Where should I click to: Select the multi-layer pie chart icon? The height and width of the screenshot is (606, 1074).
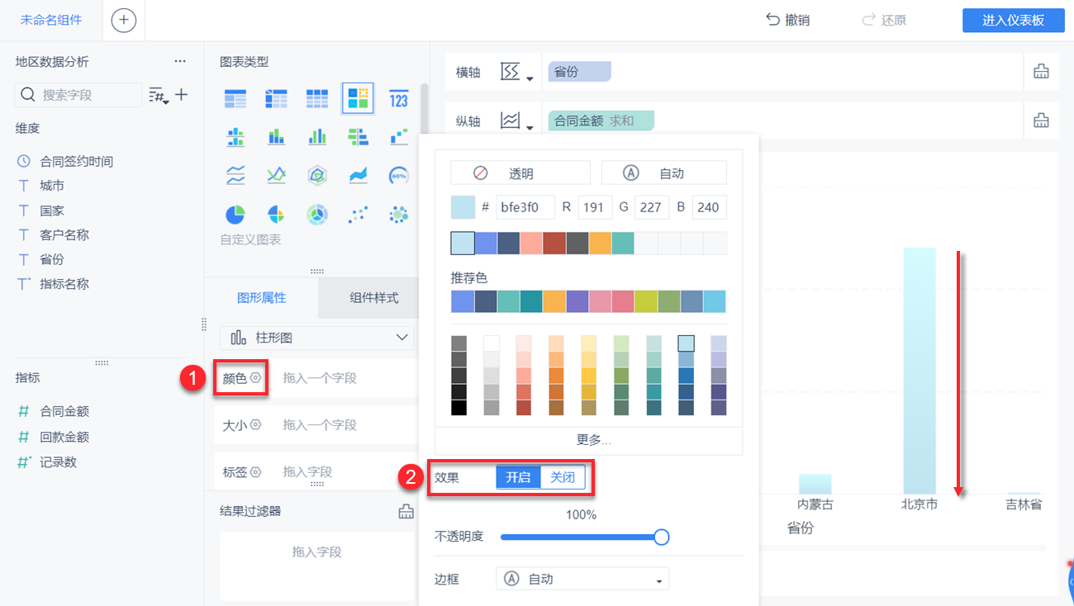[317, 215]
